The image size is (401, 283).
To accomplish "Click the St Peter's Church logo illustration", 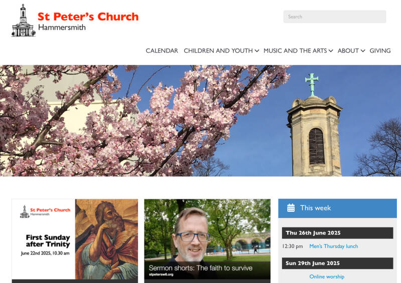I will 24,21.
